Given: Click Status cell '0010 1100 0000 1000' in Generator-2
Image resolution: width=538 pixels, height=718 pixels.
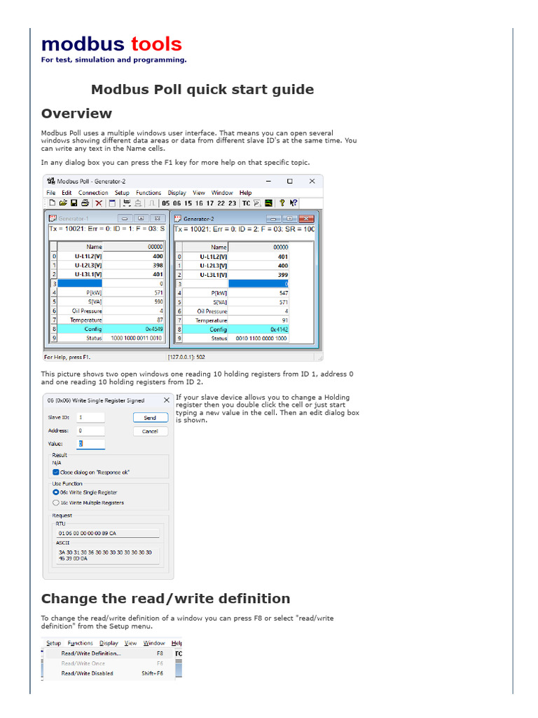Looking at the screenshot, I should [258, 339].
